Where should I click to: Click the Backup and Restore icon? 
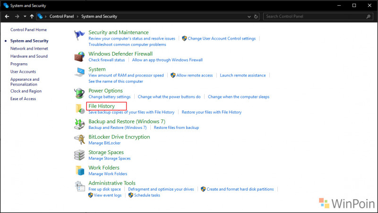(79, 124)
